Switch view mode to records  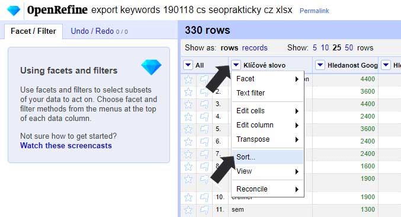(x=255, y=47)
